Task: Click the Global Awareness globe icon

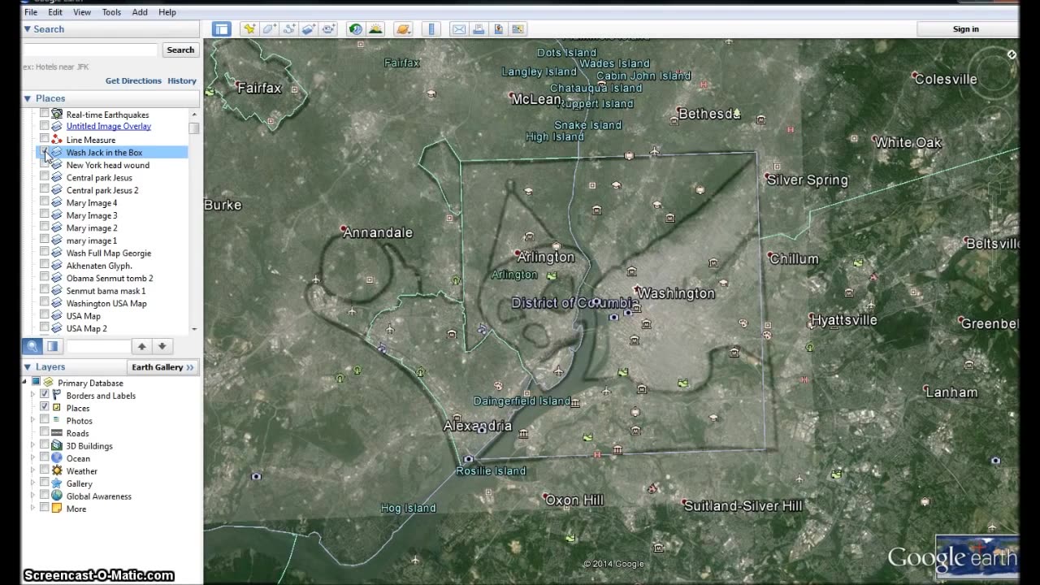Action: [x=57, y=496]
